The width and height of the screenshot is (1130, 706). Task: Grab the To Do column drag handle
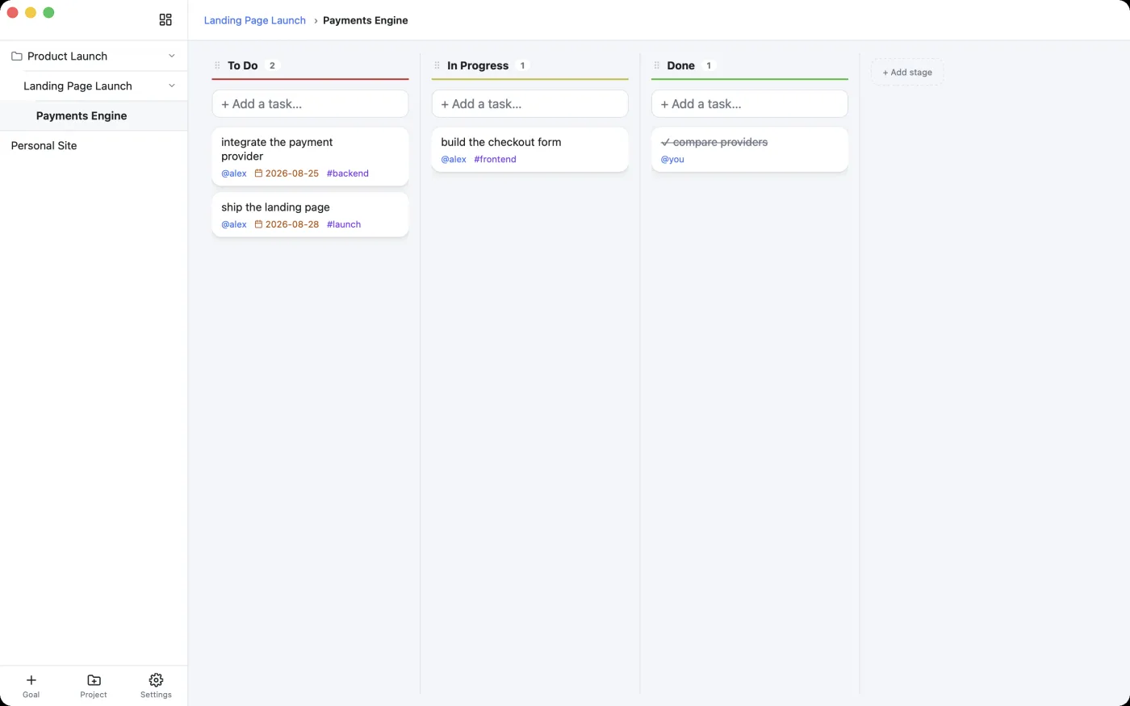[x=217, y=66]
